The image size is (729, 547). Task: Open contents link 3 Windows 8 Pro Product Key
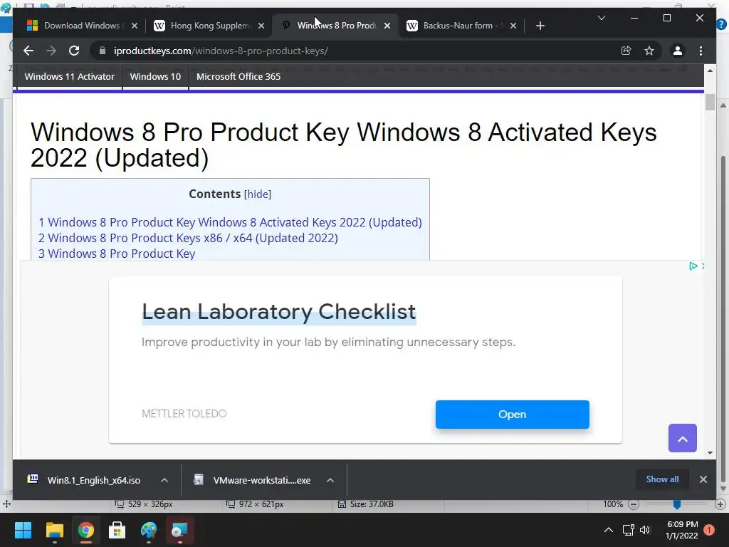coord(117,254)
